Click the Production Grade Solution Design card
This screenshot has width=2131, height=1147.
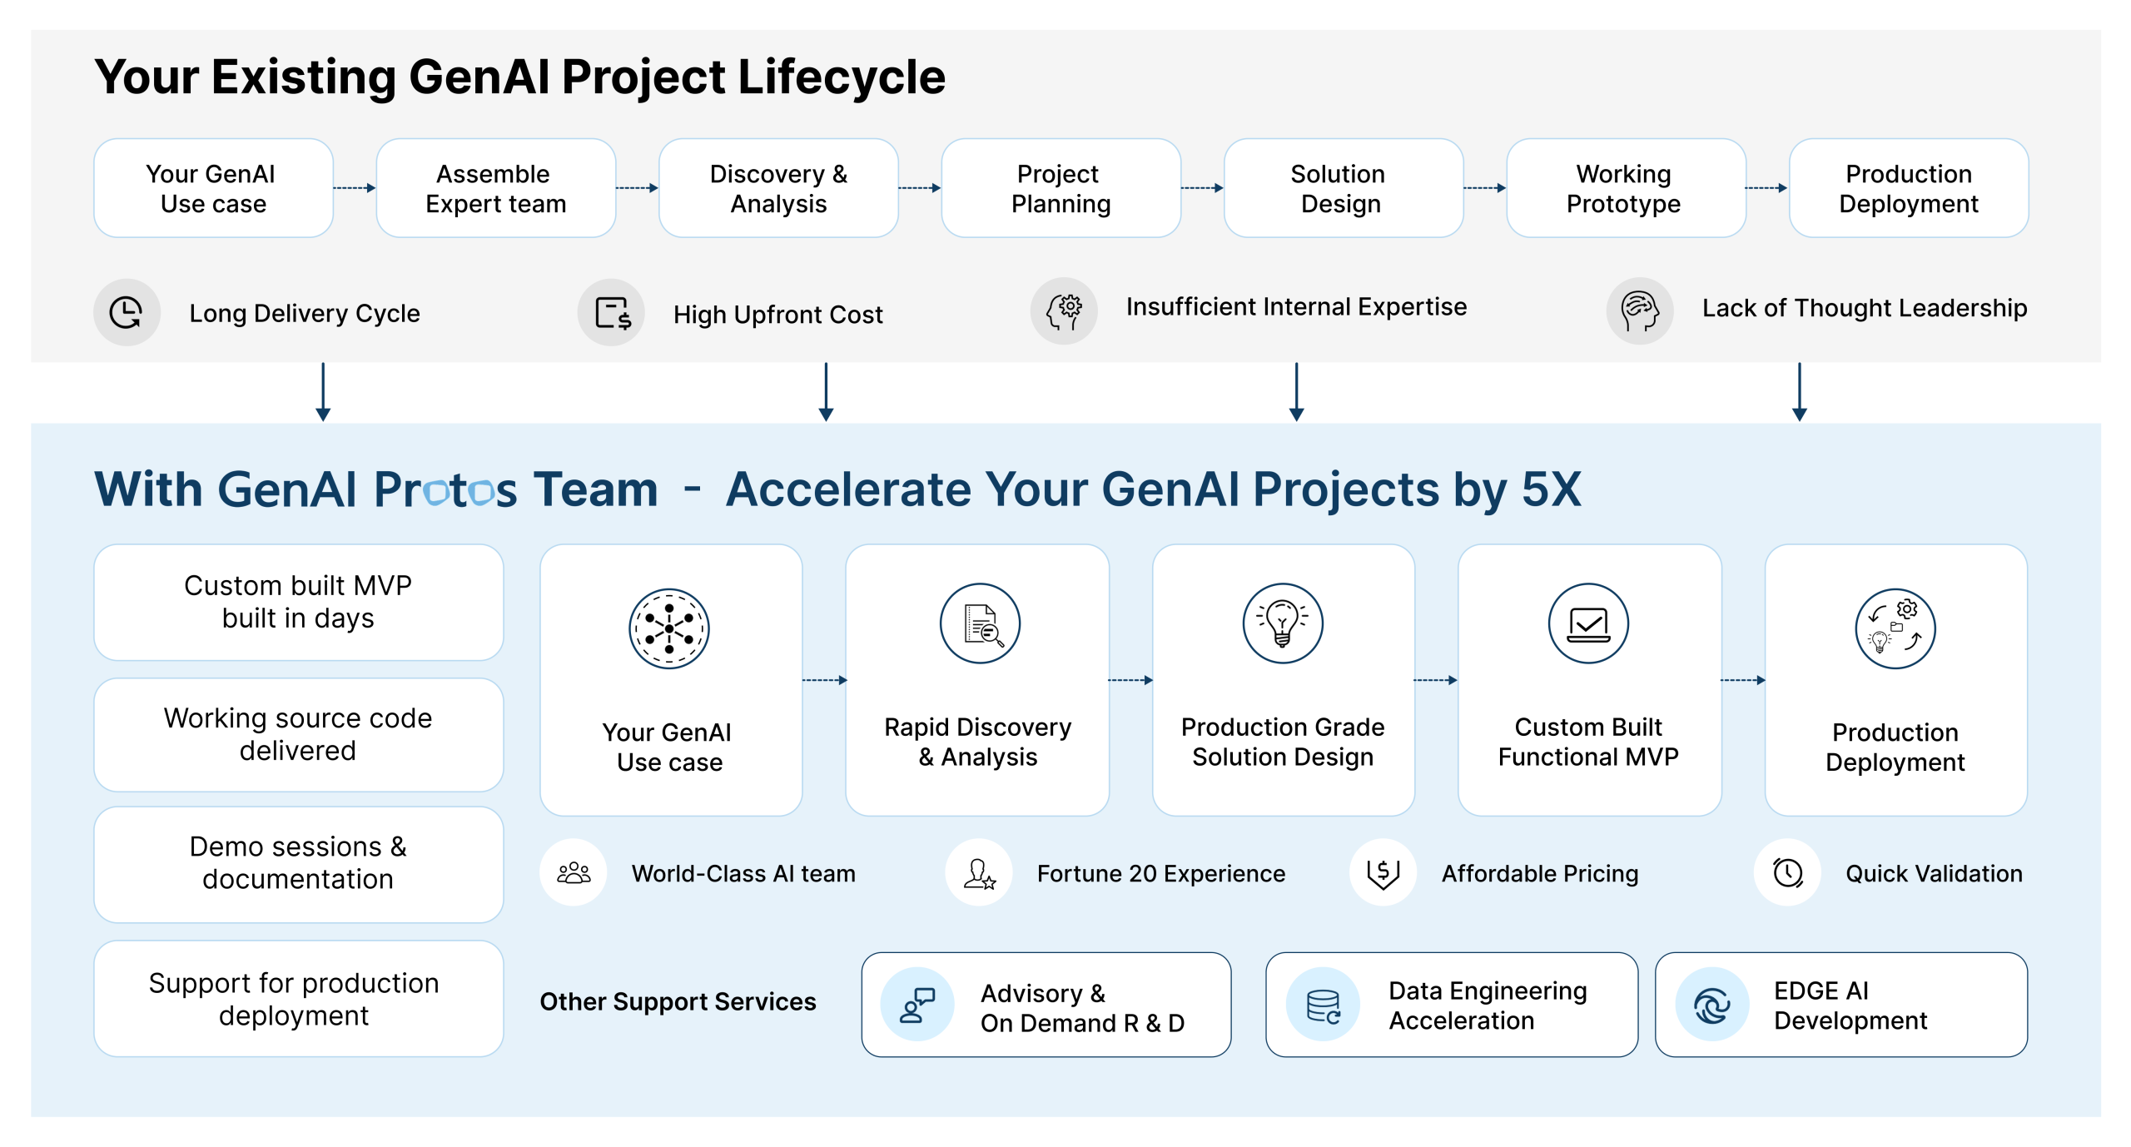tap(1284, 680)
